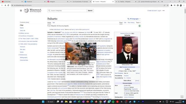186x104 pixels.
Task: Switch to the YouTube browser tab
Action: pyautogui.click(x=12, y=2)
